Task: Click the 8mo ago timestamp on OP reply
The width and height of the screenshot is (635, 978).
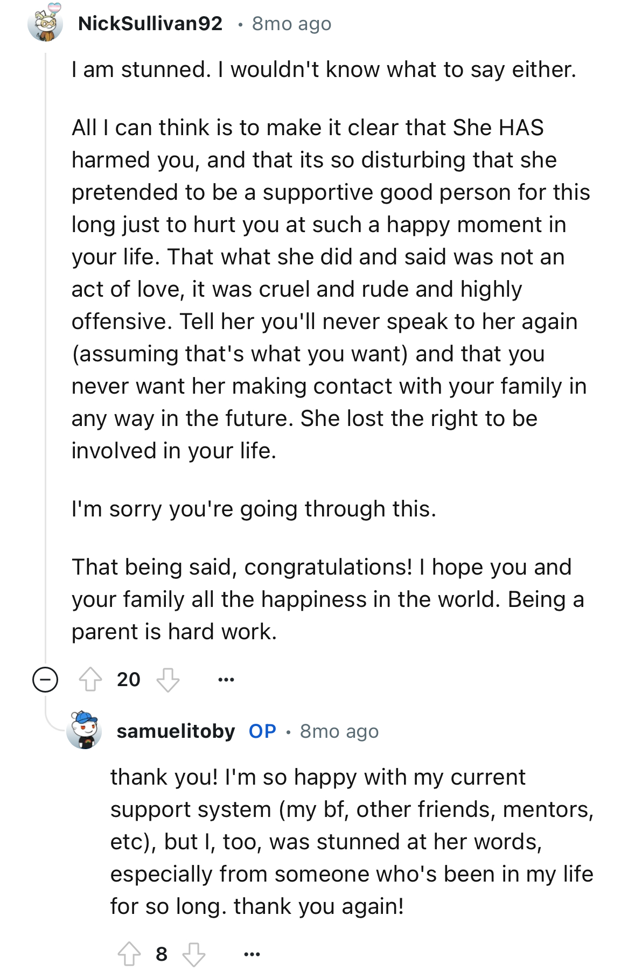Action: tap(339, 731)
